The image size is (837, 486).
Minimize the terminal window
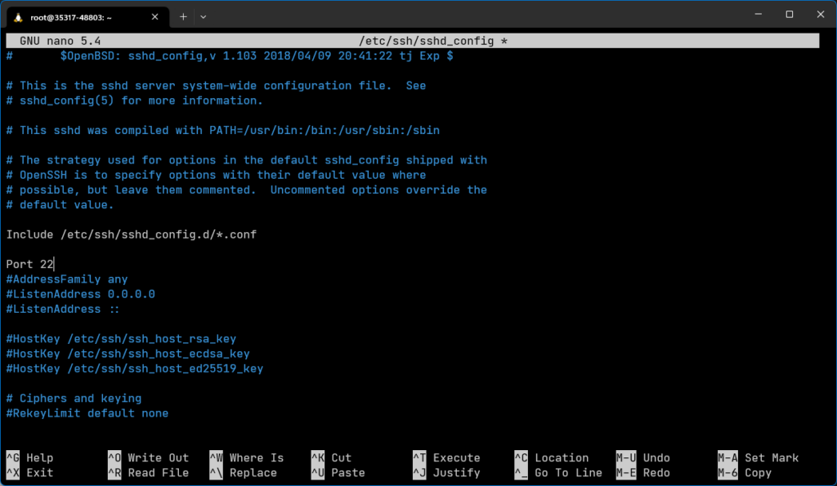pyautogui.click(x=758, y=15)
